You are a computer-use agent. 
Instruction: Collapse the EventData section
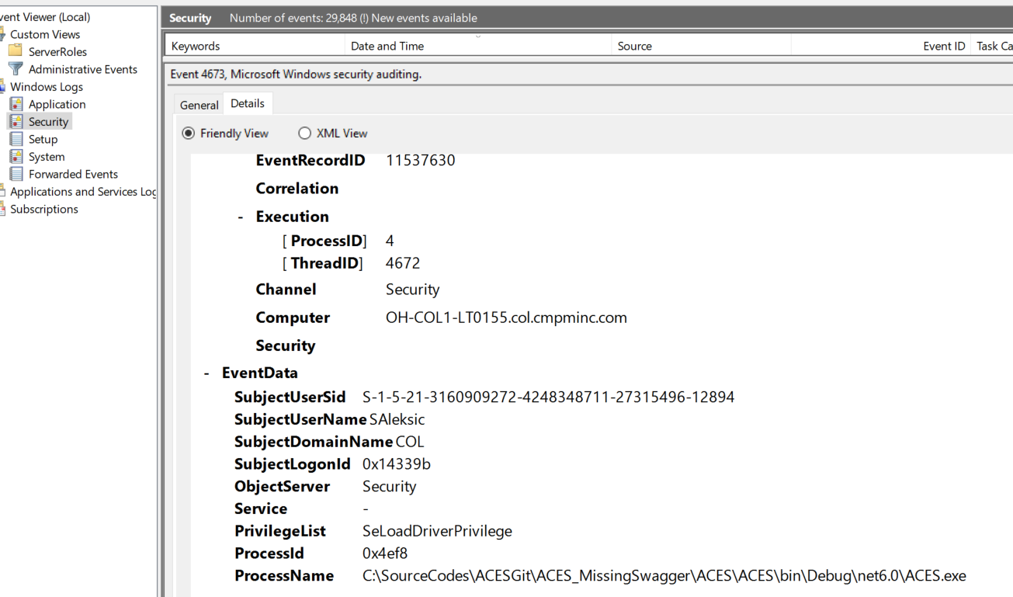[x=206, y=373]
